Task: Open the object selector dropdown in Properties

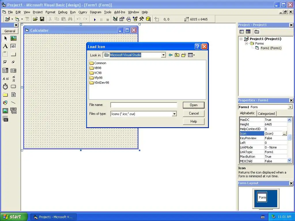Action: pyautogui.click(x=290, y=107)
